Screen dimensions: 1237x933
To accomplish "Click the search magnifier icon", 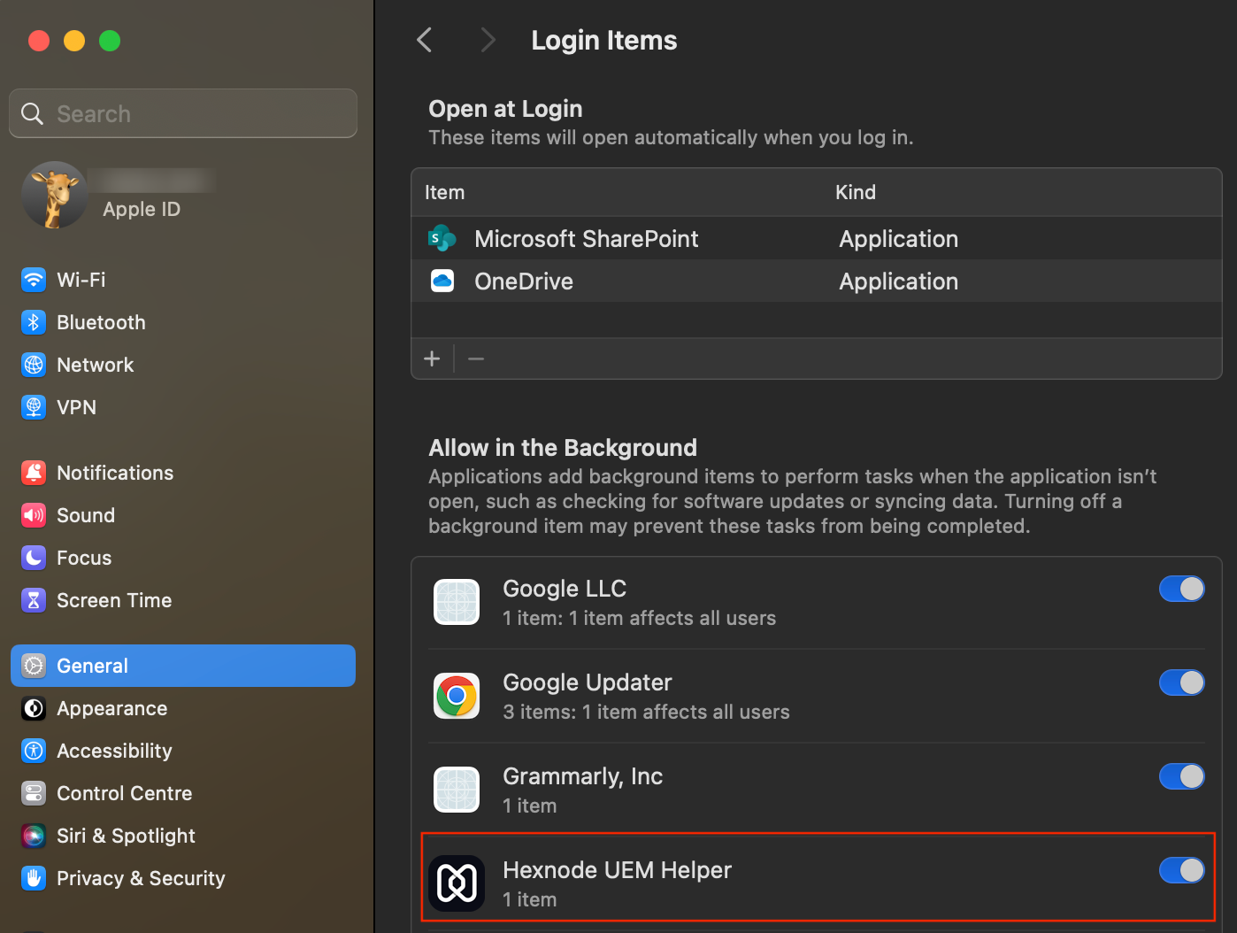I will point(32,113).
